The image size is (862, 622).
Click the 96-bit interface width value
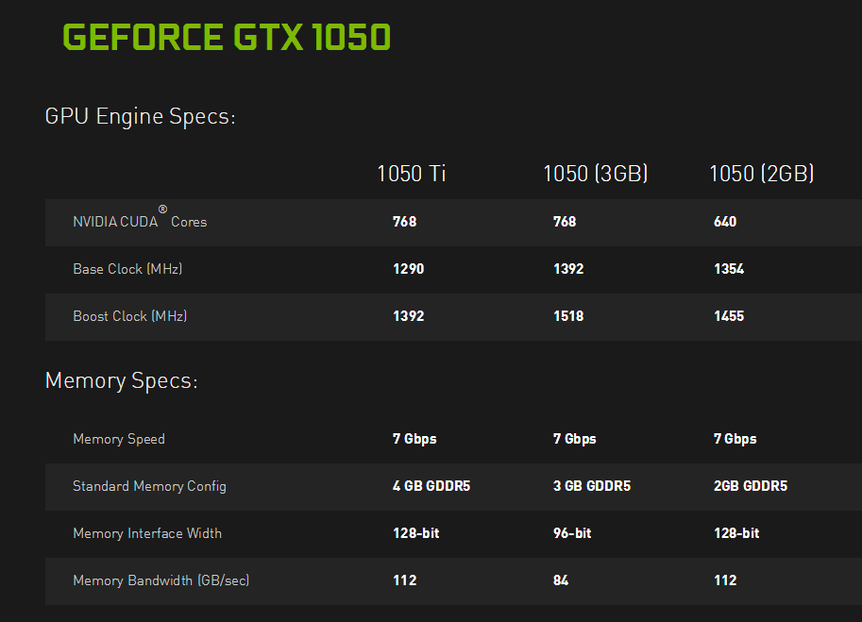click(x=572, y=533)
